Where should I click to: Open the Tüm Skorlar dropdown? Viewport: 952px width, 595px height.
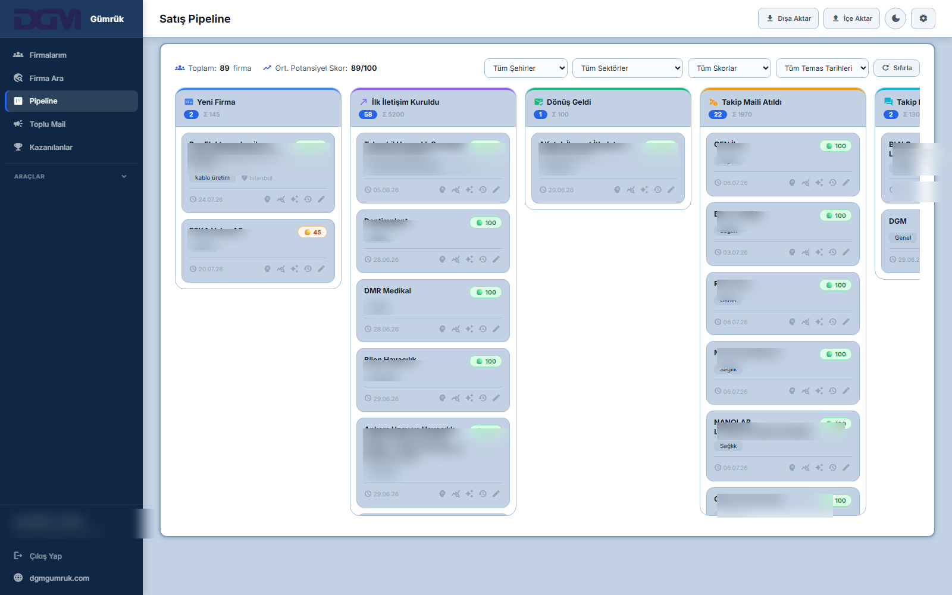729,68
